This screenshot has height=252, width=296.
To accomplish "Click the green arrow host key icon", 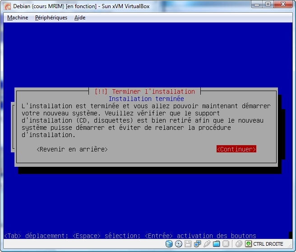I will 249,244.
